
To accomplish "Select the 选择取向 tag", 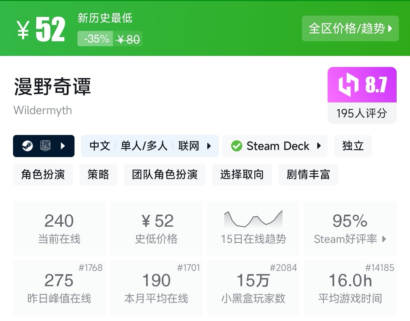I will click(242, 175).
